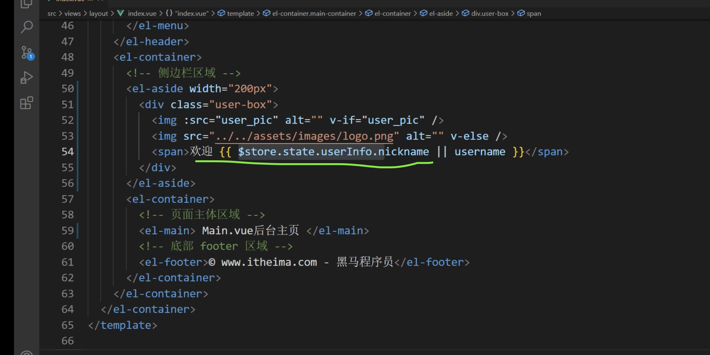Open the Run and Debug view
710x355 pixels.
coord(27,78)
